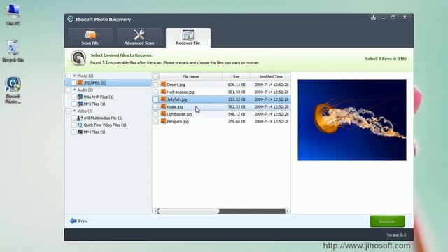The image size is (448, 252).
Task: Check the box for Desert.jpg
Action: [155, 85]
